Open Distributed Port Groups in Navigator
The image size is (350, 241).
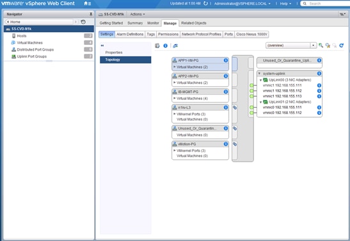tap(35, 49)
